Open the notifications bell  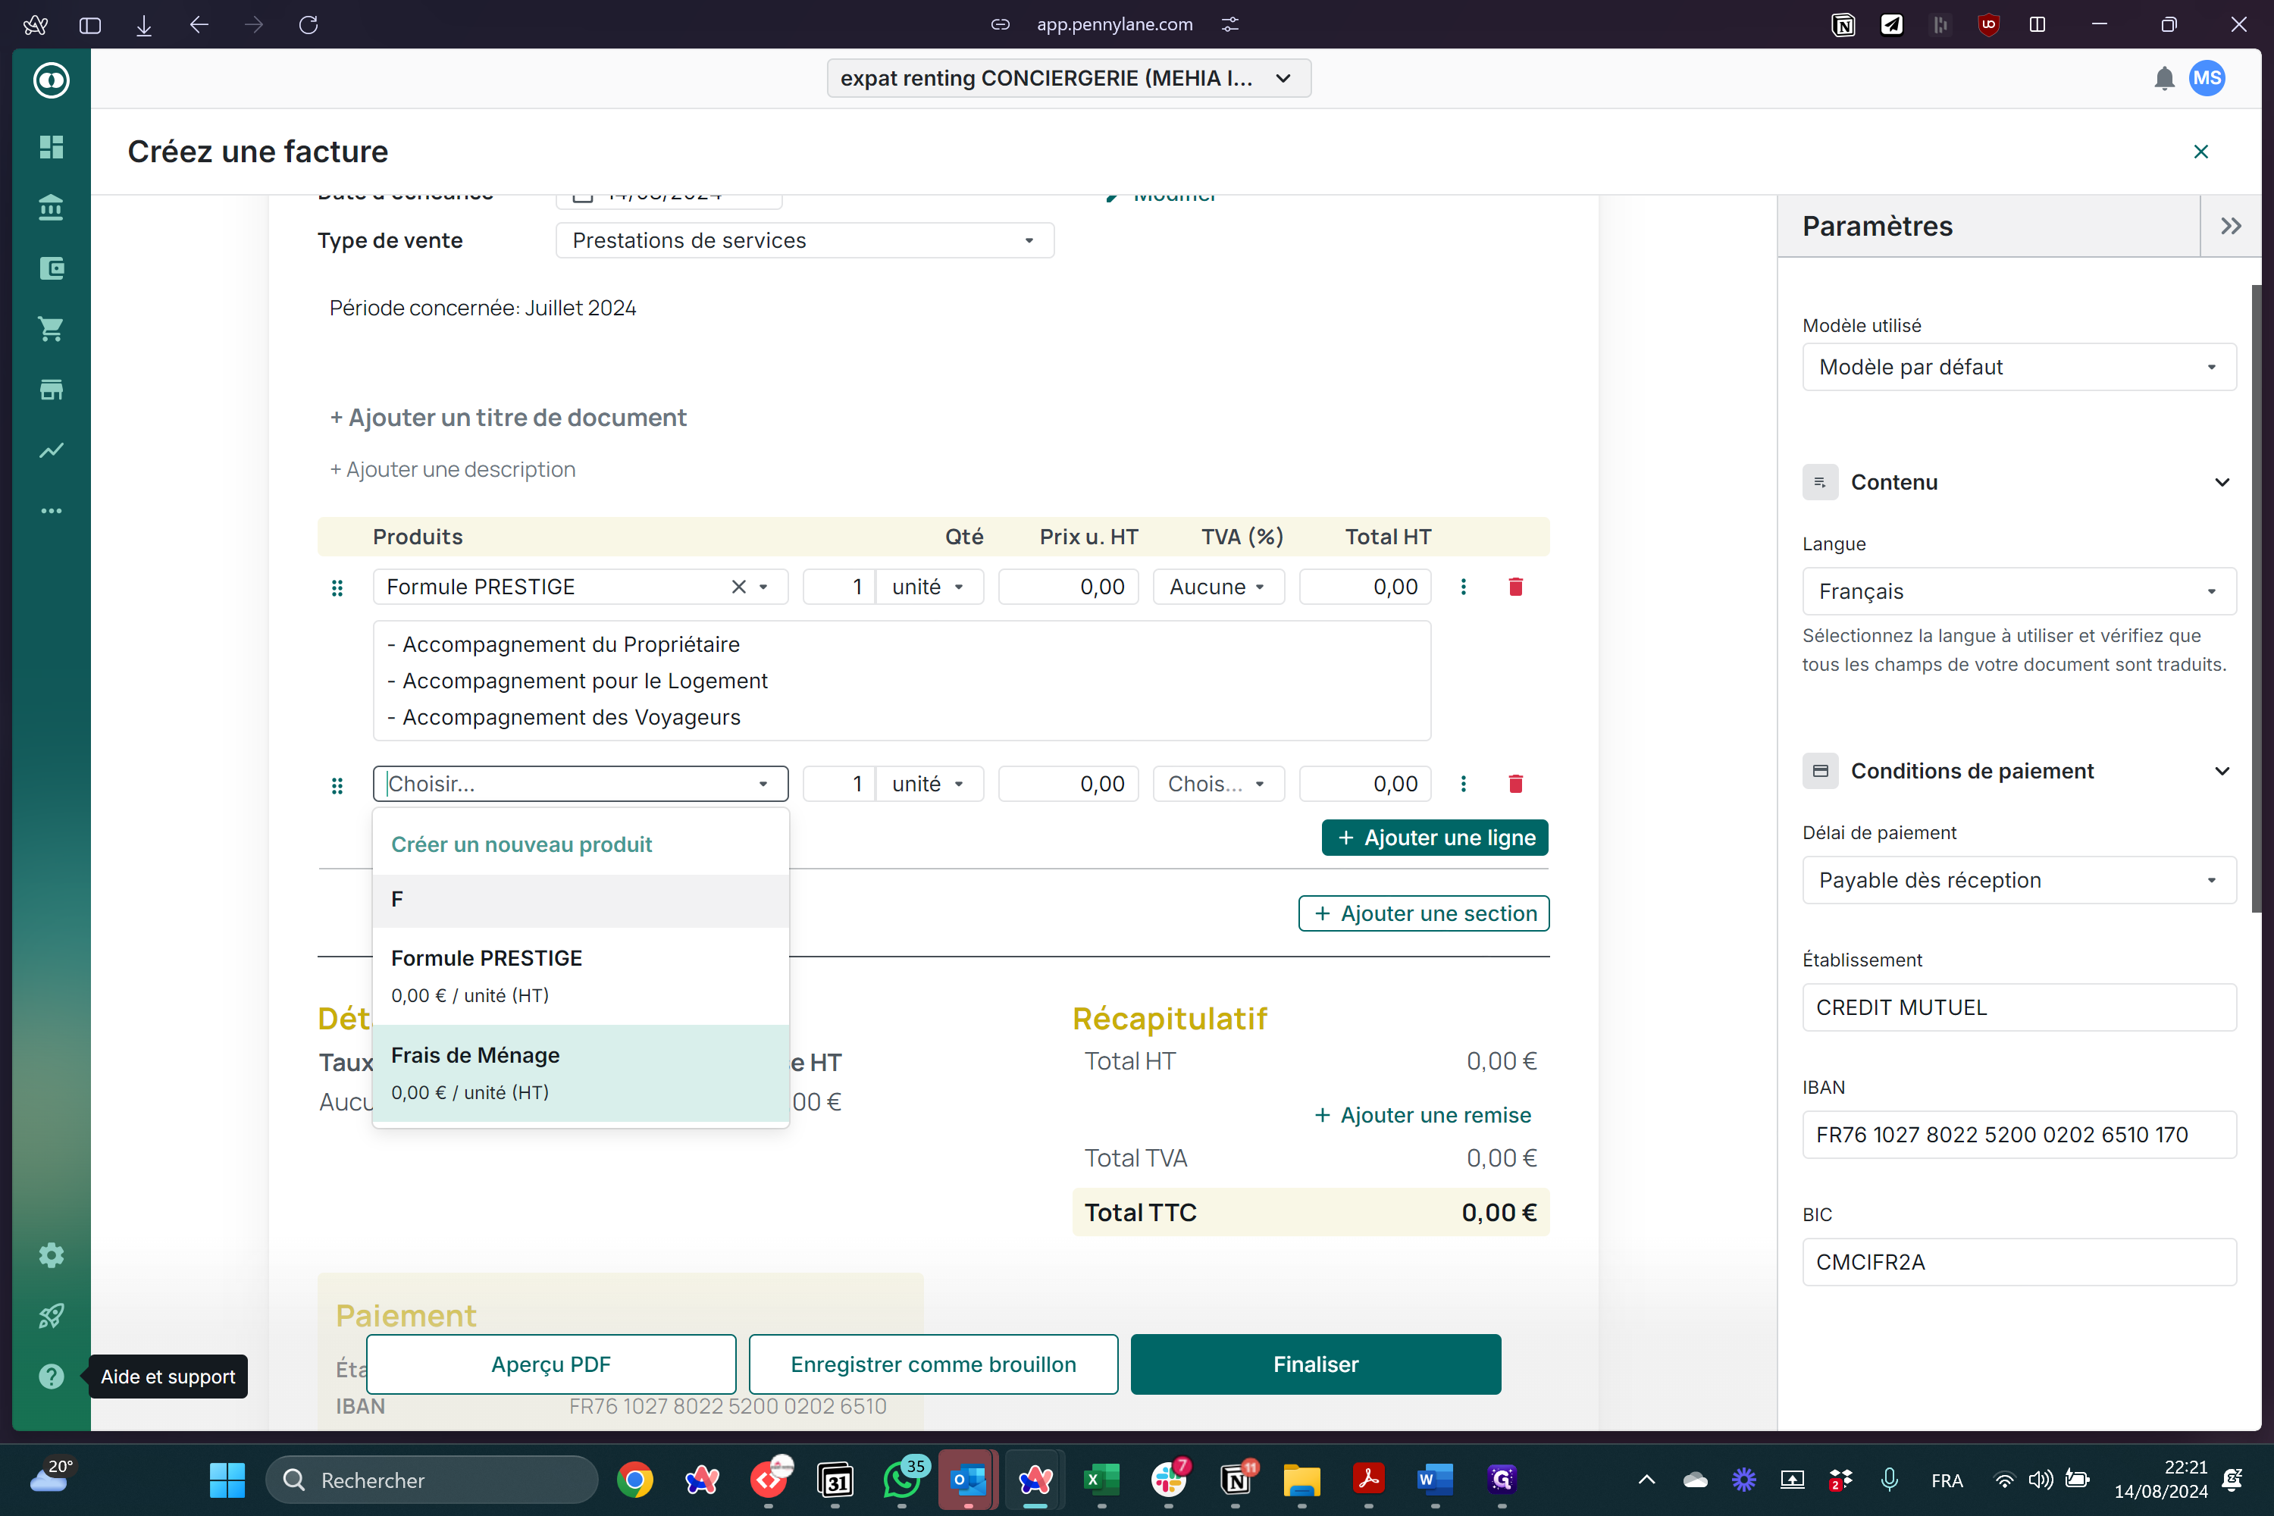[x=2164, y=78]
